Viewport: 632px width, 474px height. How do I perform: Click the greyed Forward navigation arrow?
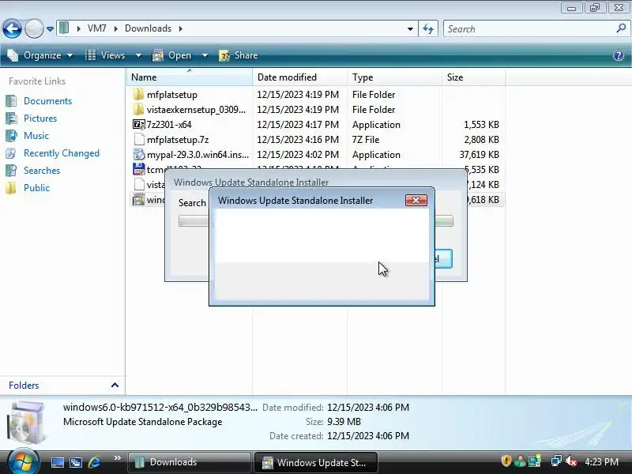(x=34, y=28)
